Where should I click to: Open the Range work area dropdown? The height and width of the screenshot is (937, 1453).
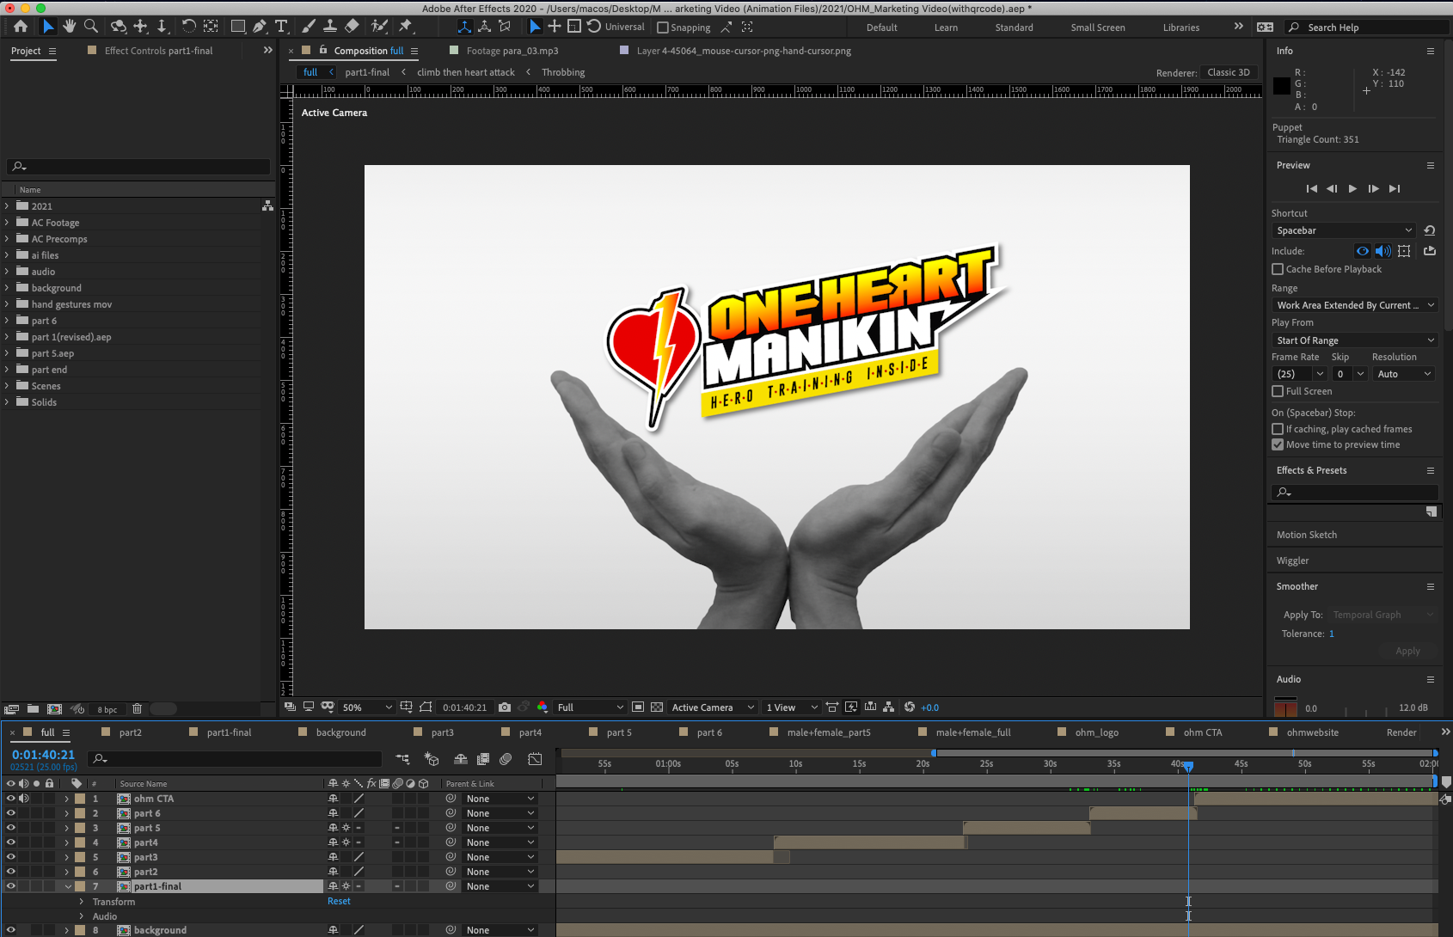1354,305
